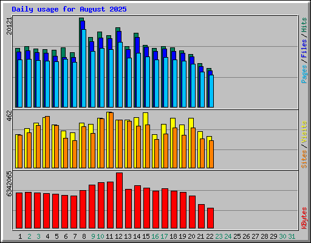The width and height of the screenshot is (311, 243).
Task: Click the Hits legend label
Action: tap(304, 25)
